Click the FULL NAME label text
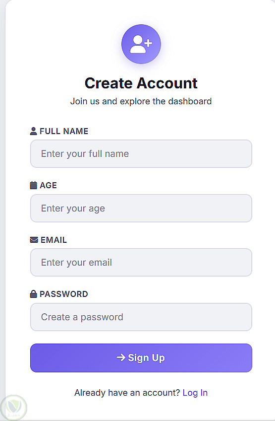Image resolution: width=275 pixels, height=421 pixels. point(64,131)
